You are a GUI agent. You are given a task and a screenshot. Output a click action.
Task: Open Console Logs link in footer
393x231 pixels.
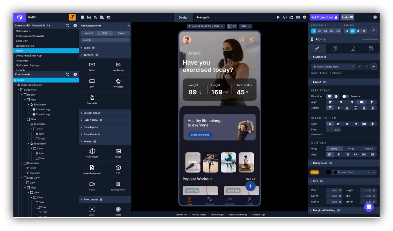(x=259, y=215)
